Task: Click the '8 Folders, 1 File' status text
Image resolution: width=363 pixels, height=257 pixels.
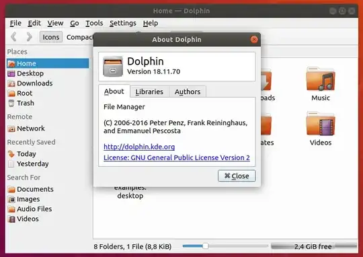Action: (132, 246)
